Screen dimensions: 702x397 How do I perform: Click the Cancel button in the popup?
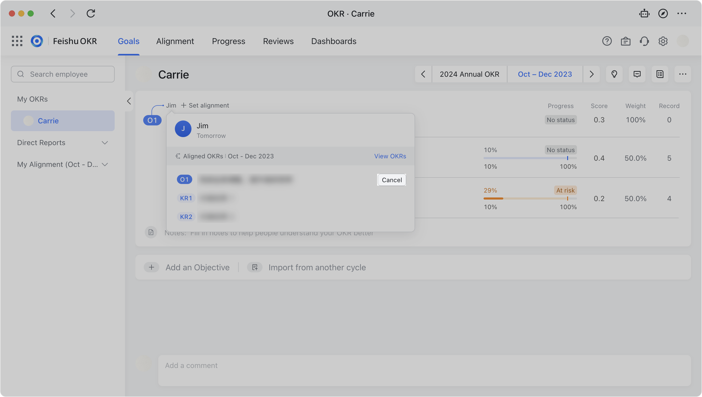[391, 180]
